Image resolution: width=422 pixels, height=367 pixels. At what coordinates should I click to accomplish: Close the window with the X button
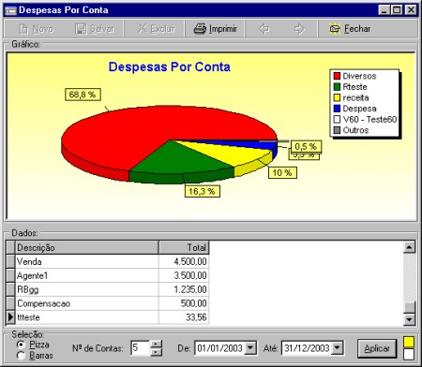[411, 10]
